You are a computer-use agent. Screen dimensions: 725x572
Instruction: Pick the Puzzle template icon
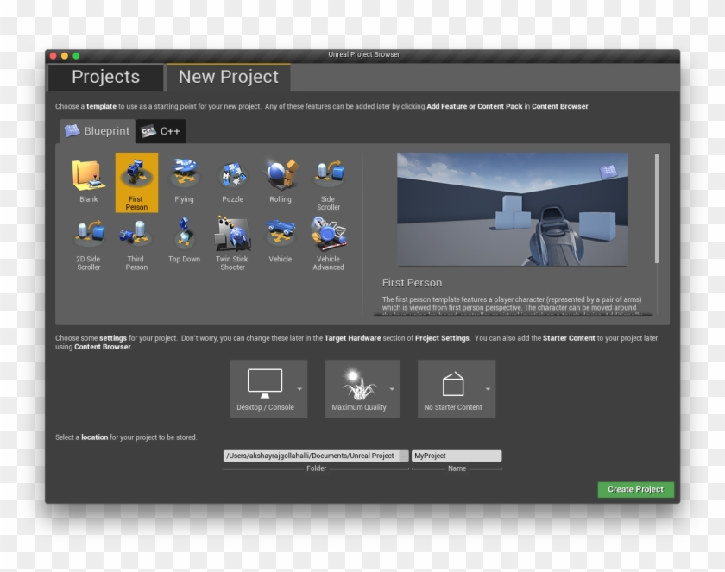click(232, 182)
